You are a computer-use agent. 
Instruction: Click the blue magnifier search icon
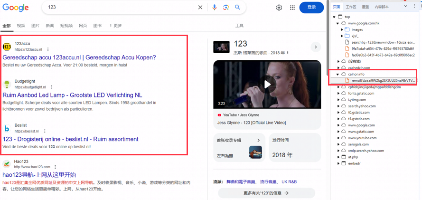237,7
